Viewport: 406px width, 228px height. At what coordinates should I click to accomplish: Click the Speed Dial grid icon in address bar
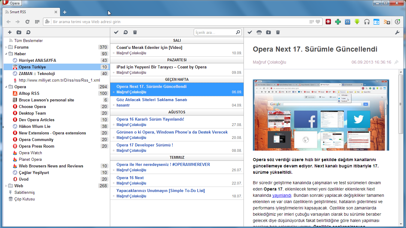click(x=312, y=22)
